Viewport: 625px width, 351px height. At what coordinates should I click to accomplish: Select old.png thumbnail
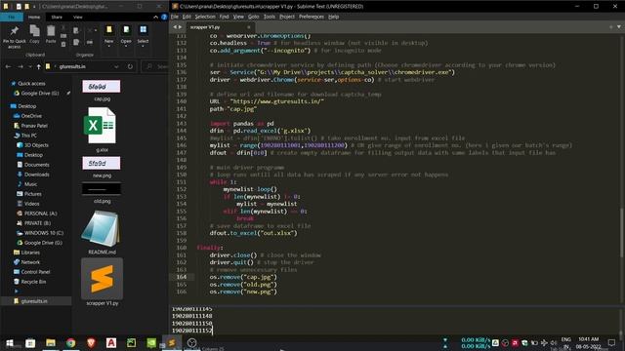click(x=102, y=188)
